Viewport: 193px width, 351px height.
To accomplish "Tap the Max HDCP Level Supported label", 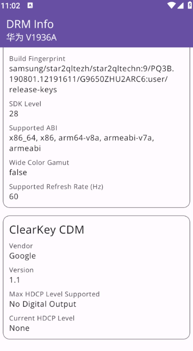I will pos(55,294).
